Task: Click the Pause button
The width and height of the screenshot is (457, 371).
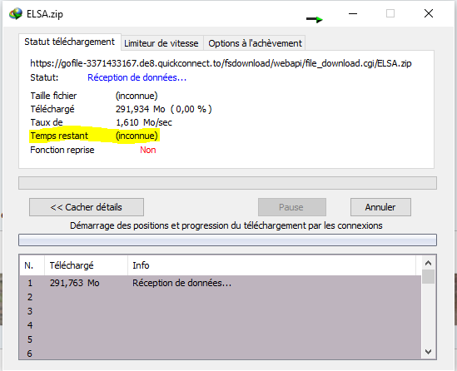Action: pyautogui.click(x=291, y=207)
